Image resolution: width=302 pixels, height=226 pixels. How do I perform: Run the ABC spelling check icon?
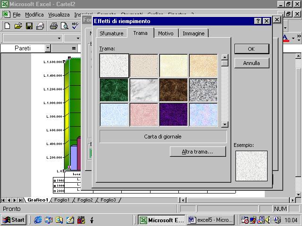click(75, 26)
